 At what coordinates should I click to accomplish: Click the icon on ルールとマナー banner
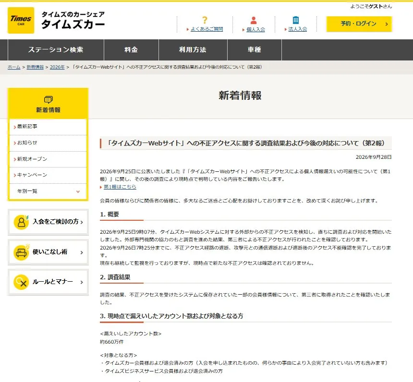[21, 282]
